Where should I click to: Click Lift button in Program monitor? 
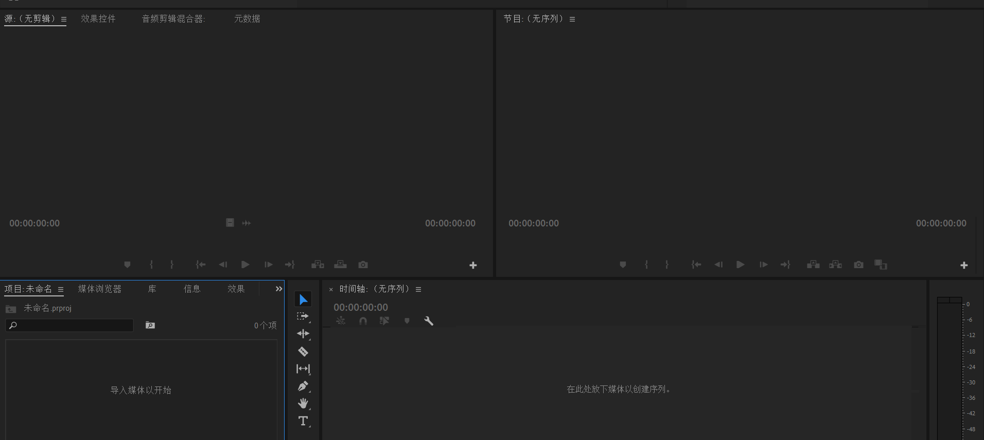[x=813, y=265]
